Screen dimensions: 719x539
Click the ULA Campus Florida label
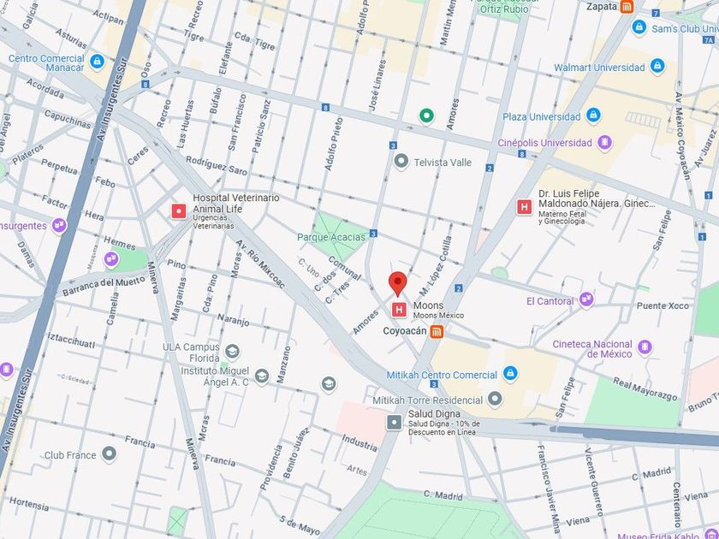191,352
